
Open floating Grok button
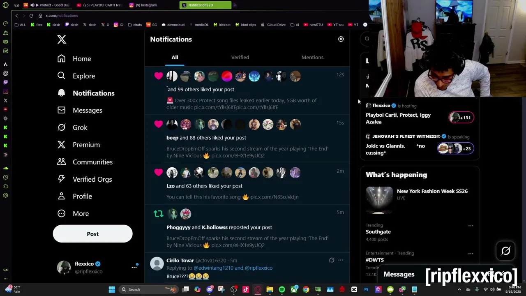click(x=505, y=251)
